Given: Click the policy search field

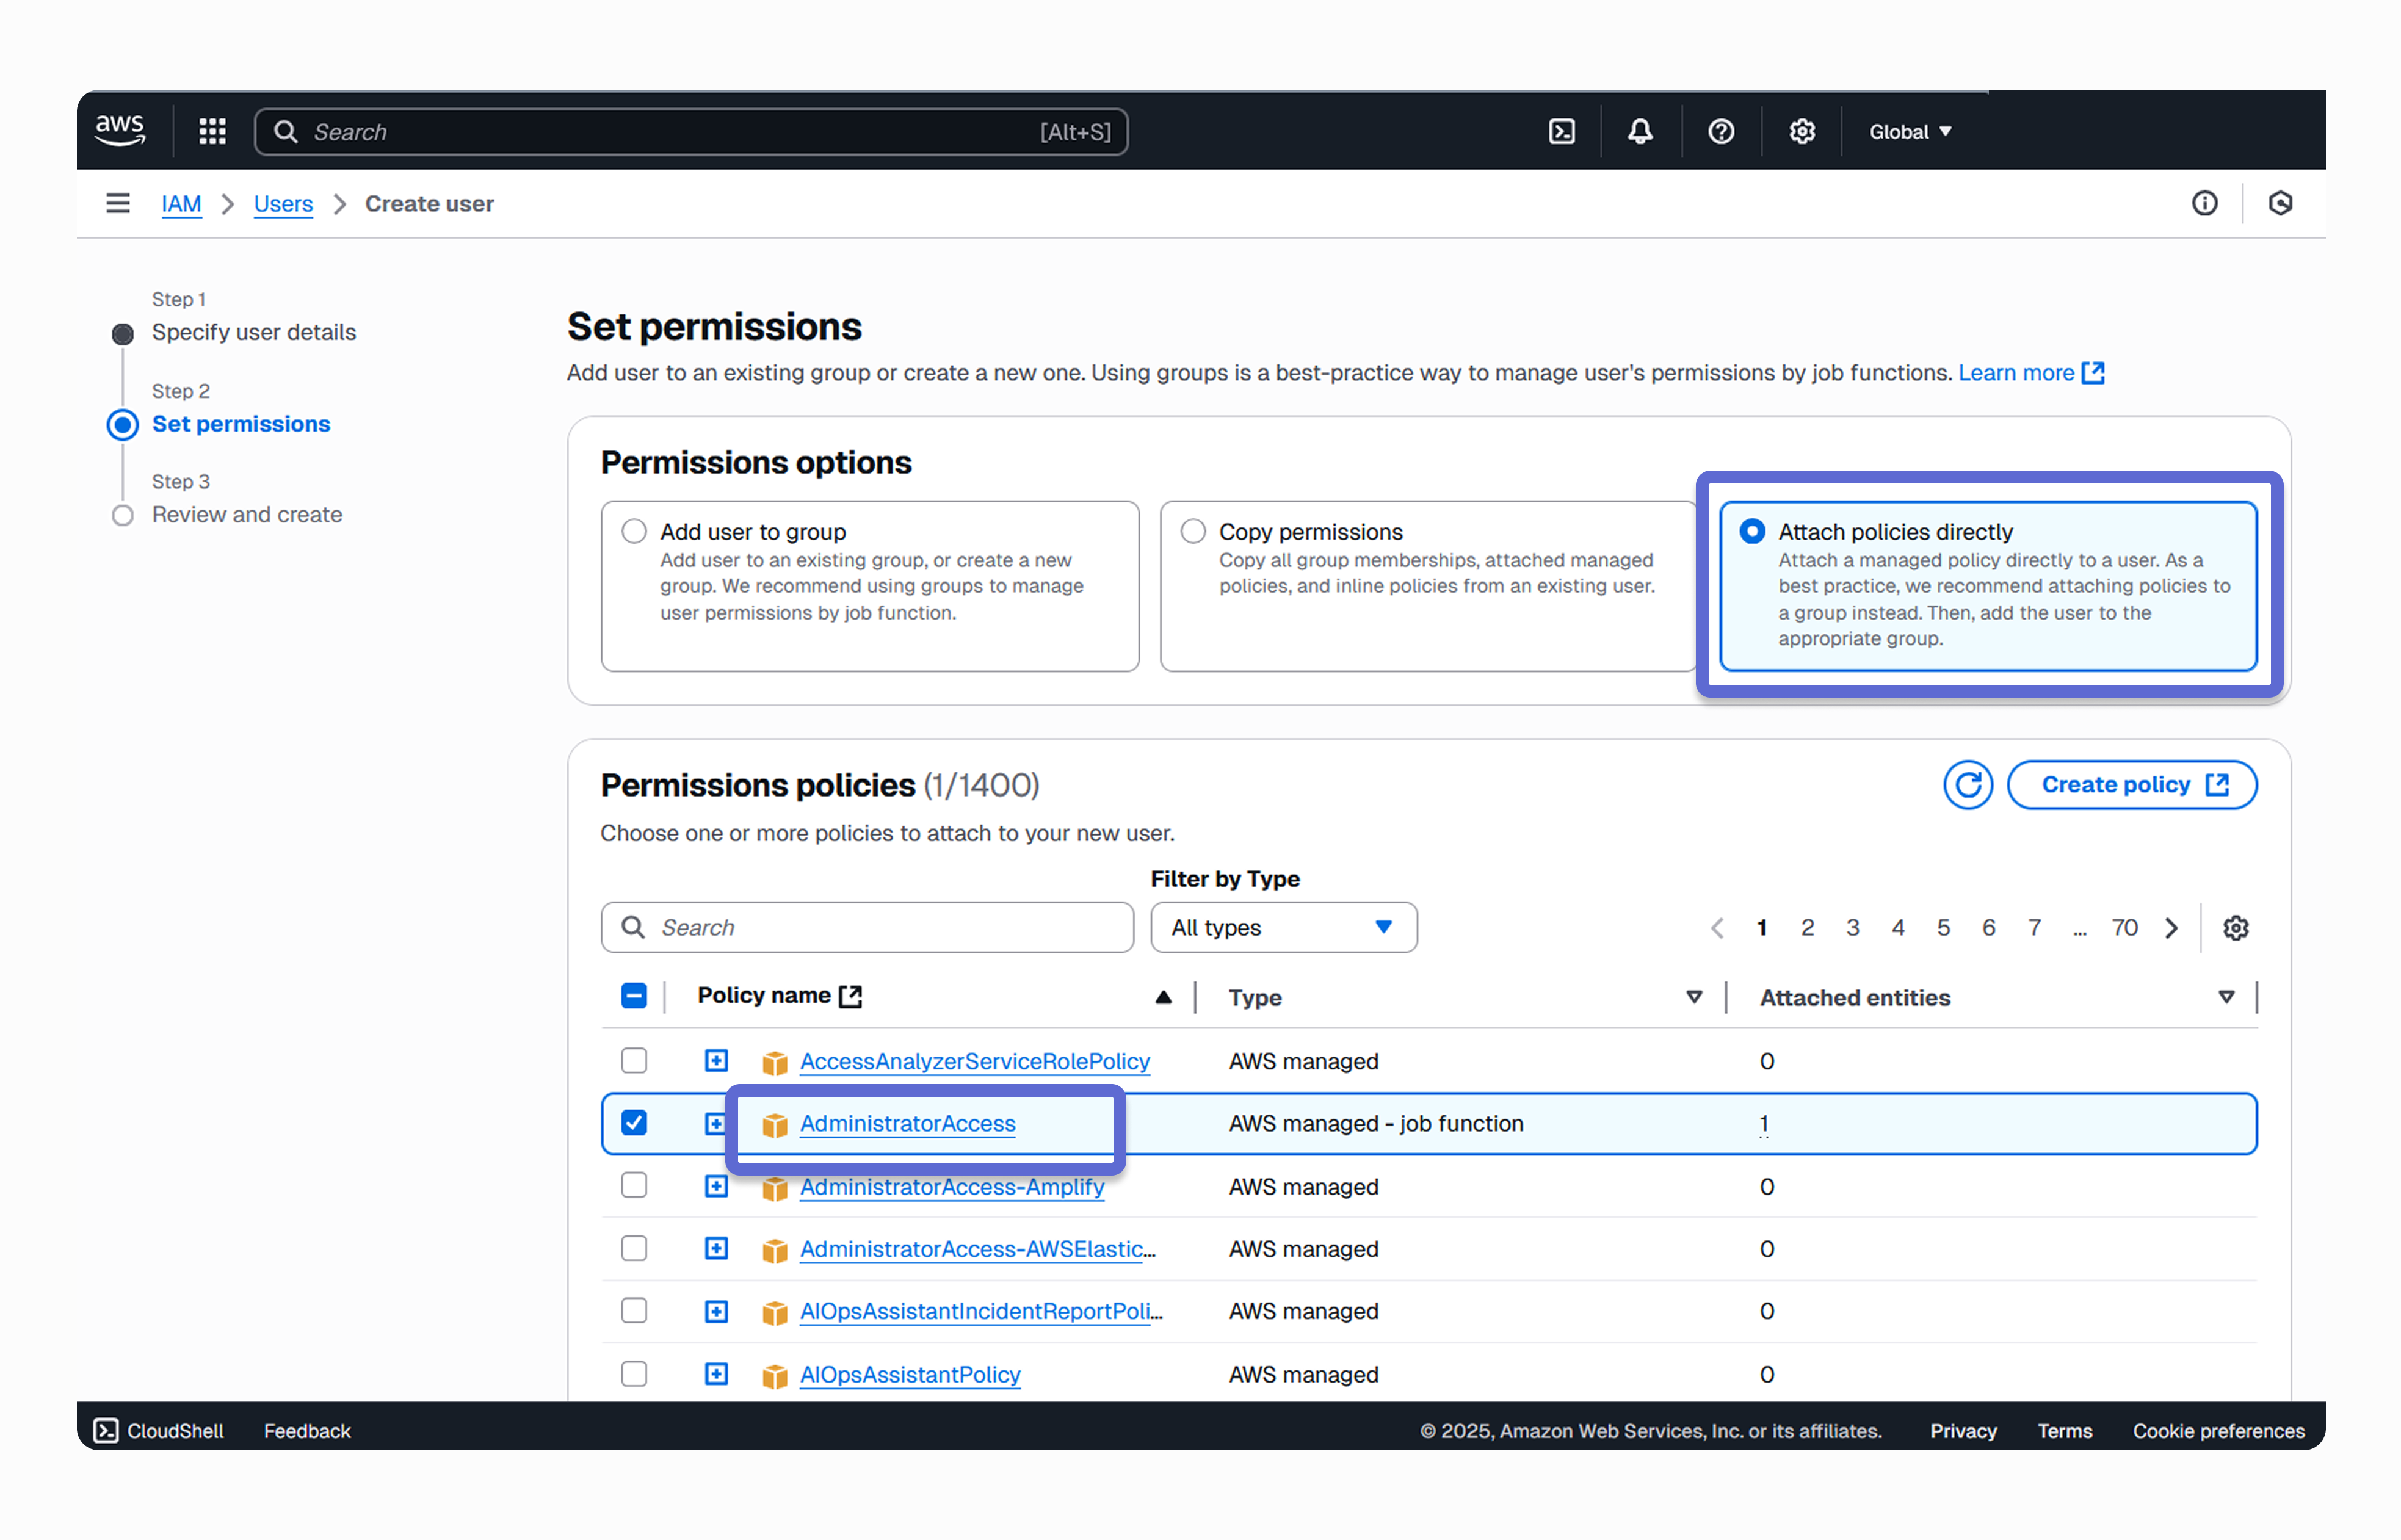Looking at the screenshot, I should pyautogui.click(x=867, y=928).
